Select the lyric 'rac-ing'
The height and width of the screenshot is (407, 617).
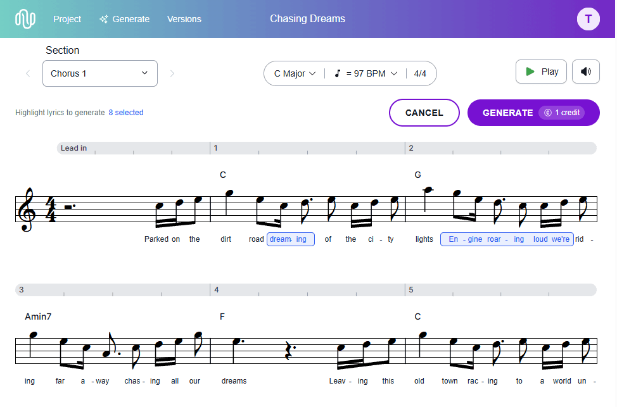(x=483, y=381)
